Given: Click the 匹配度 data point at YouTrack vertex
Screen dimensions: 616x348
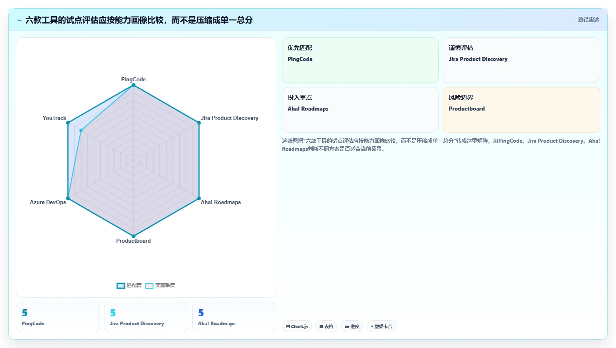Looking at the screenshot, I should coord(68,123).
